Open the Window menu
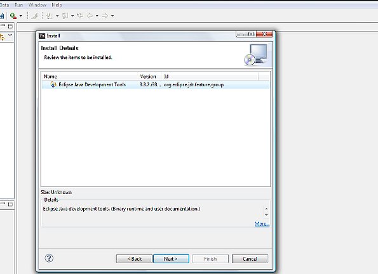 tap(37, 5)
